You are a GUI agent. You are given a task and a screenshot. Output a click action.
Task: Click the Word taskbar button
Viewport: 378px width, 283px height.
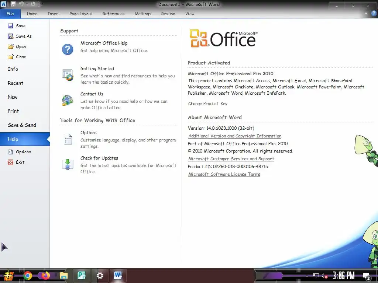click(x=118, y=276)
